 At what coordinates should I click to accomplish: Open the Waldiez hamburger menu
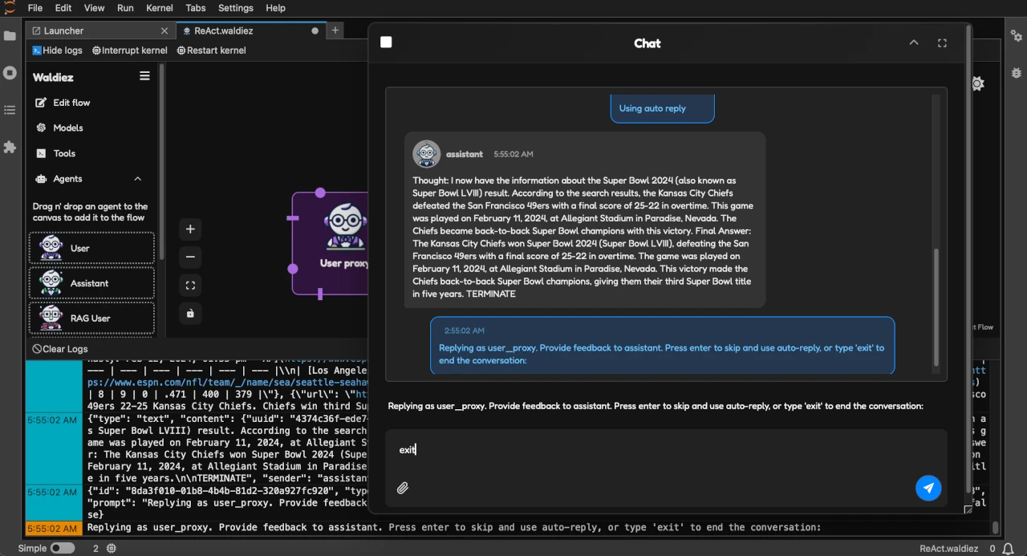click(x=144, y=75)
